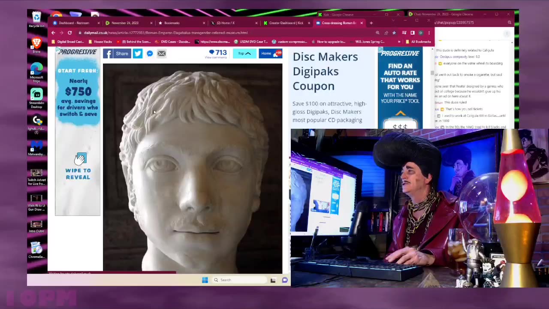Jump to Top of page button

click(244, 54)
